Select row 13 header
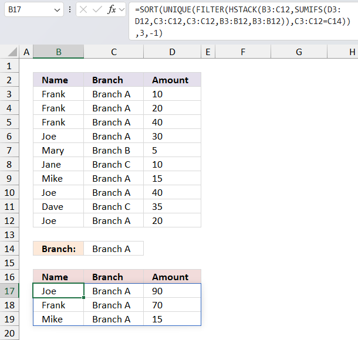Viewport: 358px width, 340px height. (9, 234)
